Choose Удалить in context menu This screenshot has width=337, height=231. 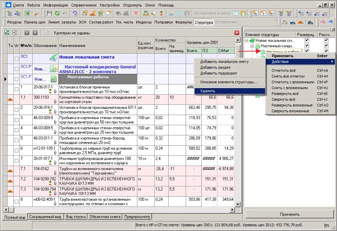(x=230, y=91)
